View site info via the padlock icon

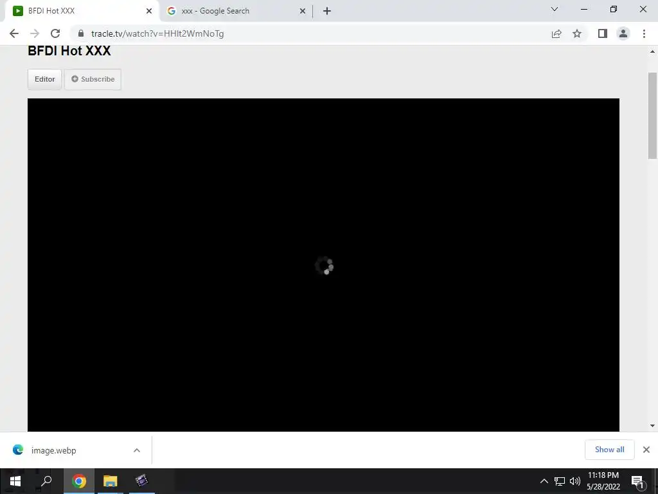point(81,33)
